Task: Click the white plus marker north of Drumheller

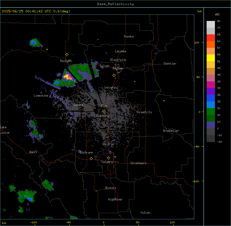Action: [164, 101]
